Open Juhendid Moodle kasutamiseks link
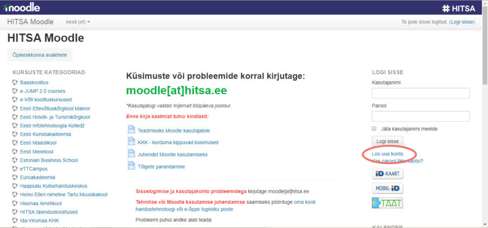Viewport: 488px width, 228px height. [x=172, y=154]
